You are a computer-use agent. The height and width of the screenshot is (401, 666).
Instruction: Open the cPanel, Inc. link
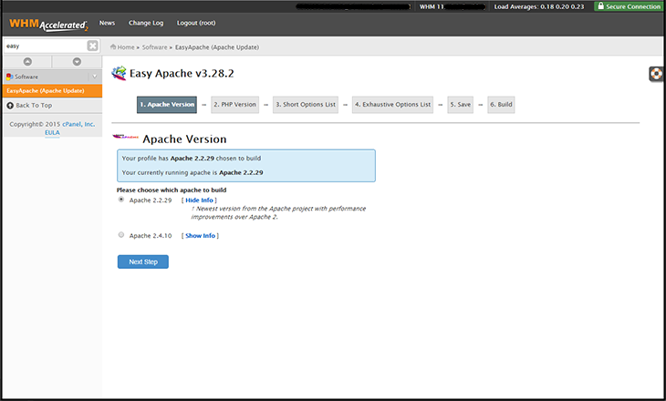78,124
